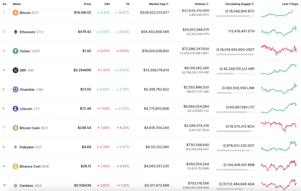Click the Polkadot logo icon

[x=16, y=147]
